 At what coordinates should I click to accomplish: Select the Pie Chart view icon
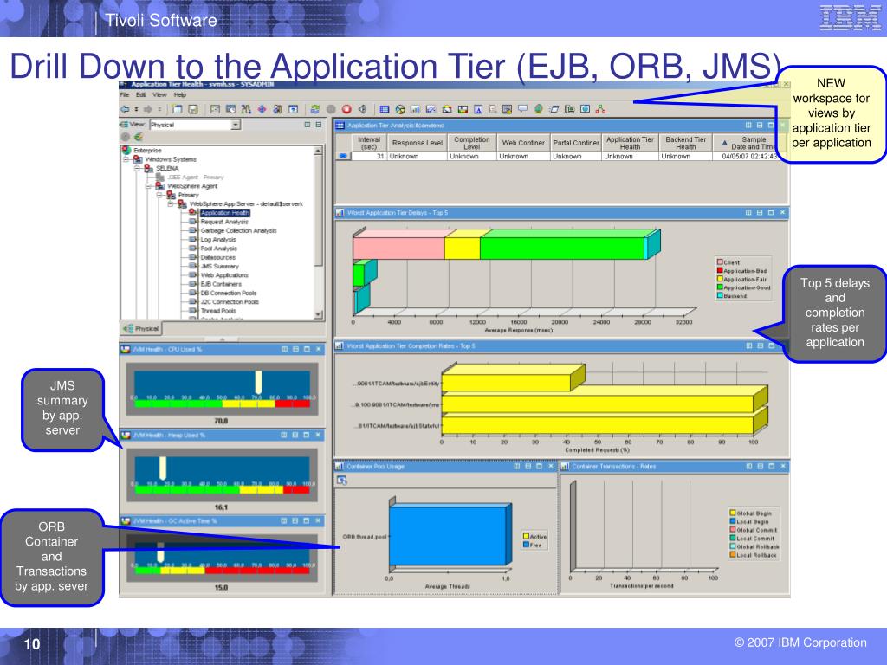click(400, 109)
